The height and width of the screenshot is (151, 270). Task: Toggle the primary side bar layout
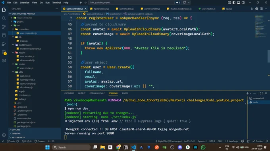234,3
